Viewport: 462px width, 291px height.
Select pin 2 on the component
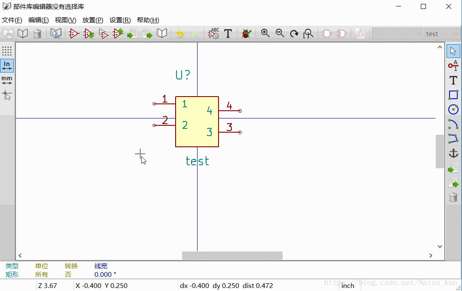point(164,125)
